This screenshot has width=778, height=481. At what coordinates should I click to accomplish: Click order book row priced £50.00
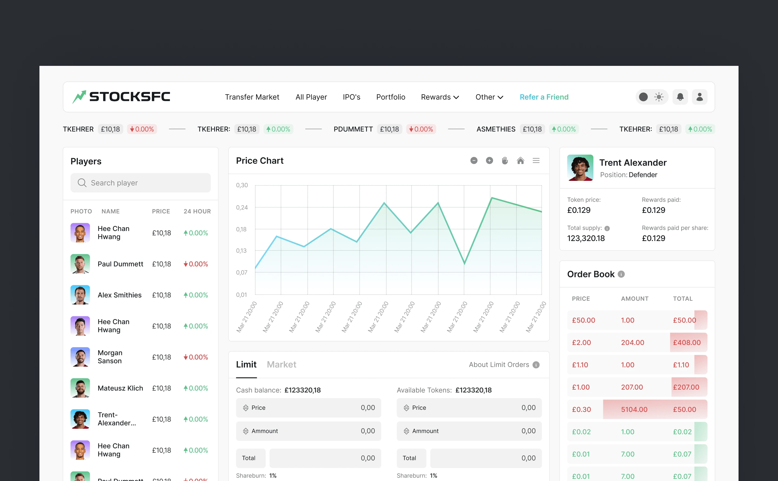637,320
